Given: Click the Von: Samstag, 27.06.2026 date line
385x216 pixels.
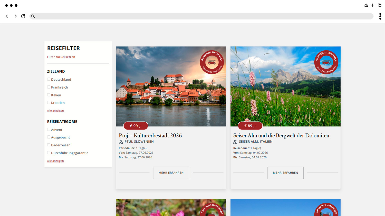Looking at the screenshot, I should (136, 153).
